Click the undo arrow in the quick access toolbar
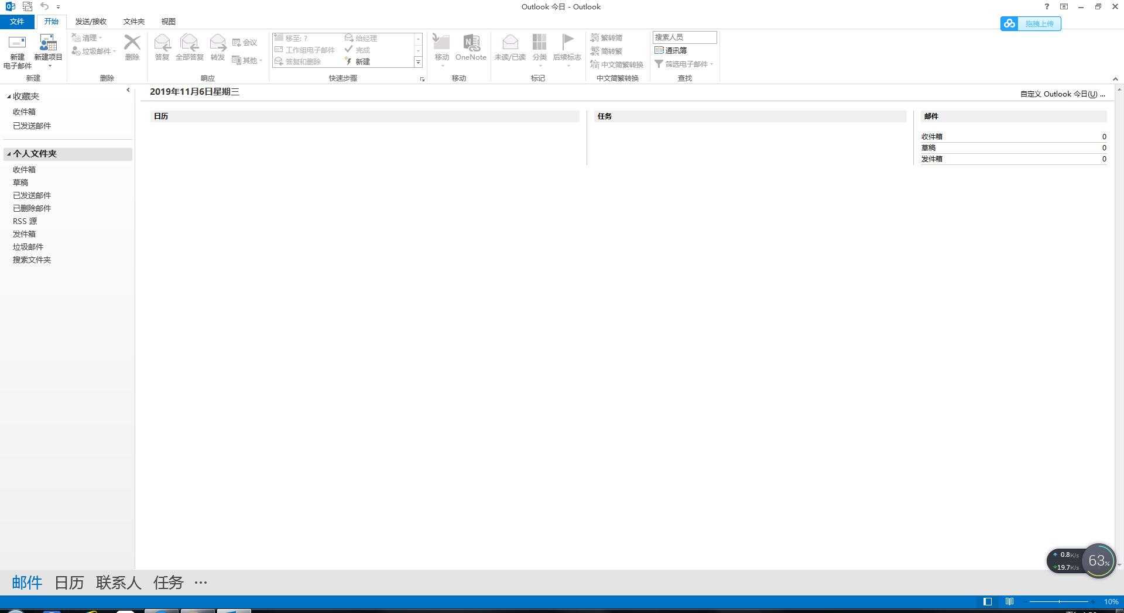1124x613 pixels. click(x=44, y=6)
